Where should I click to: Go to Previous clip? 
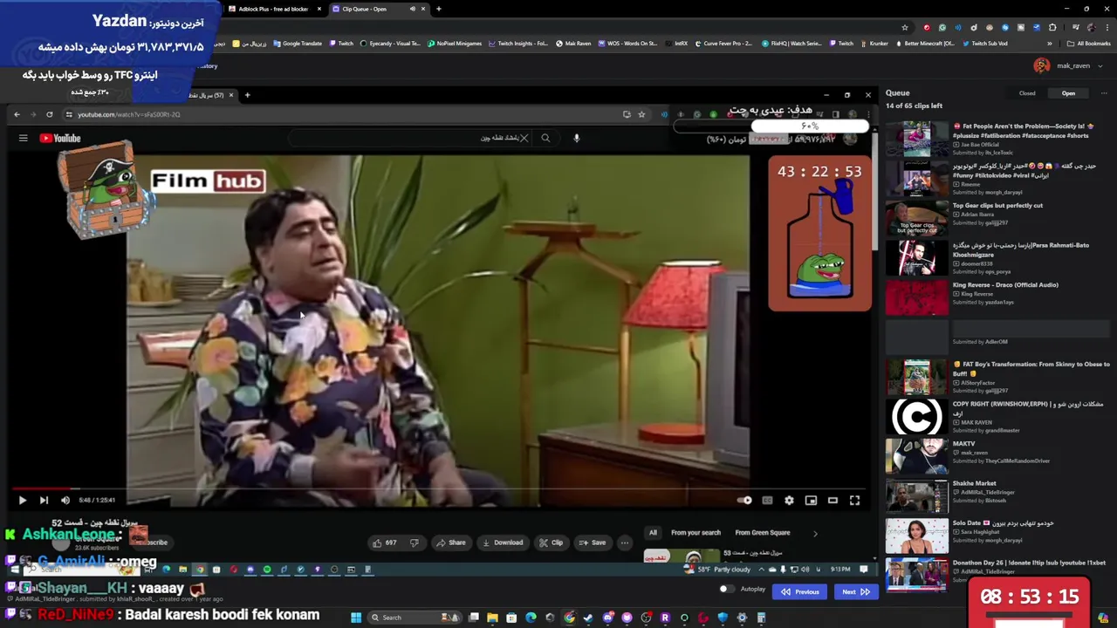click(x=800, y=592)
